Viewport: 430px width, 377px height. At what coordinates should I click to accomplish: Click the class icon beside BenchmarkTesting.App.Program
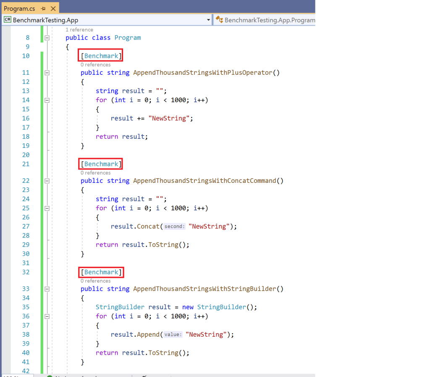click(x=219, y=20)
